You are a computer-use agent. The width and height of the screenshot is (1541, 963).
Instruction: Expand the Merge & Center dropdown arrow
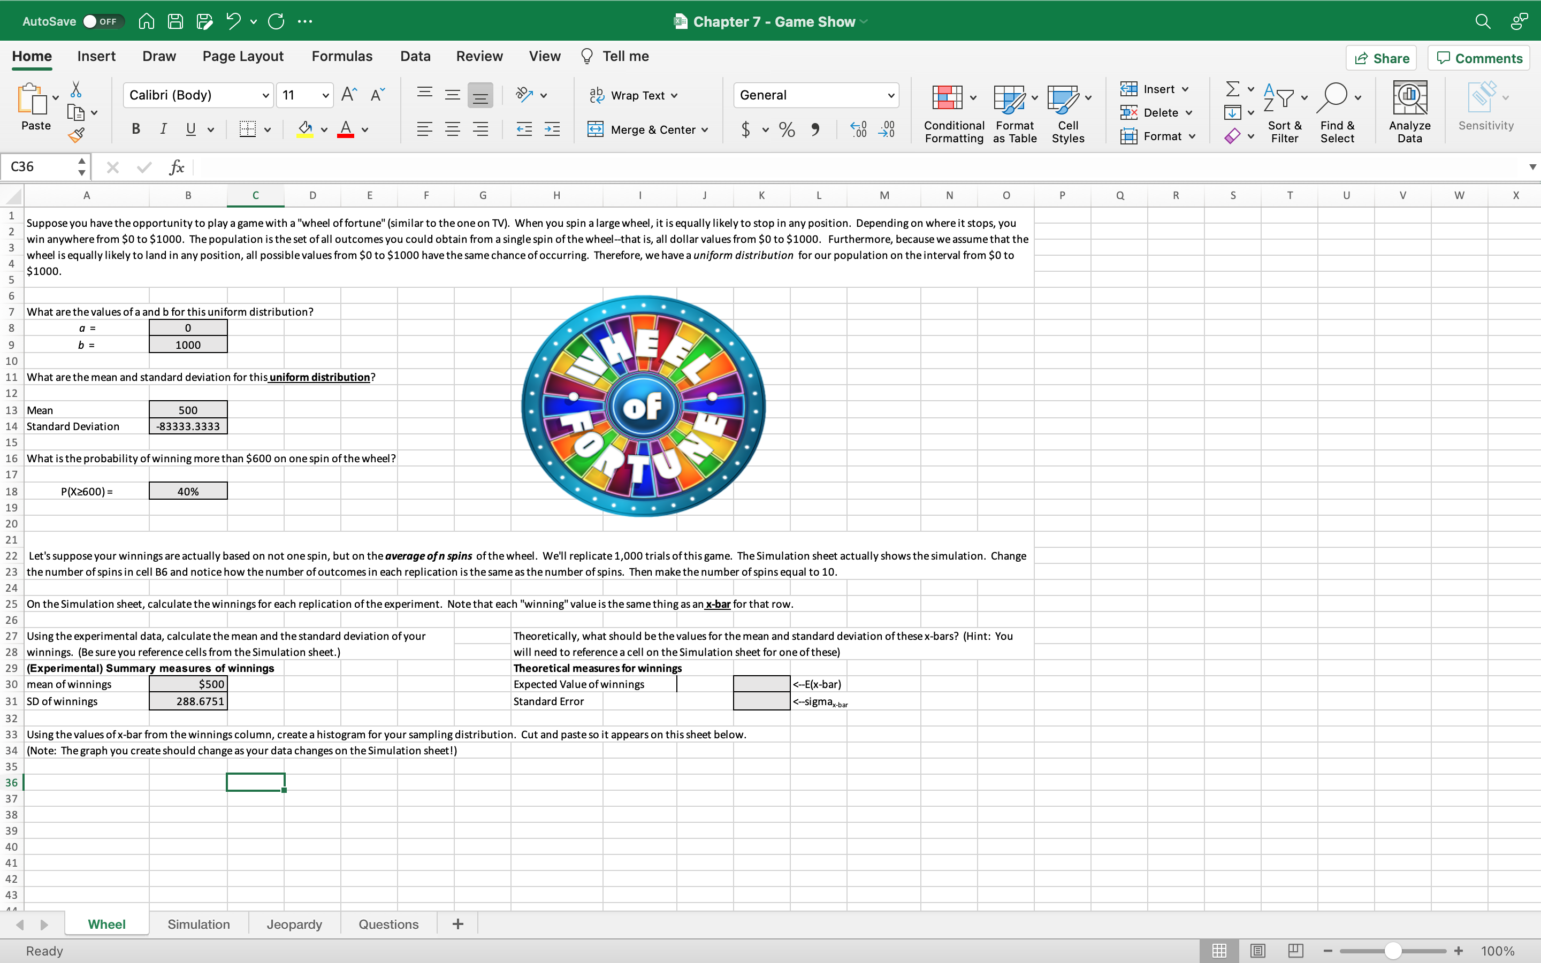point(705,130)
